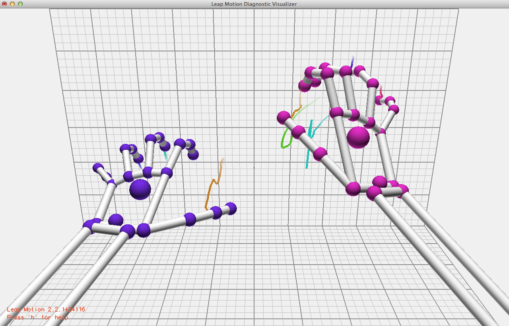Click the Press 'h' for help text
The height and width of the screenshot is (326, 509).
point(37,317)
